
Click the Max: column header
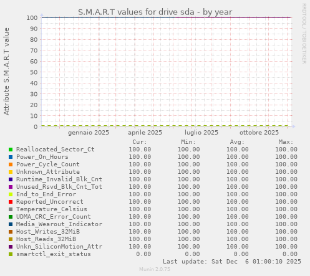[x=286, y=142]
